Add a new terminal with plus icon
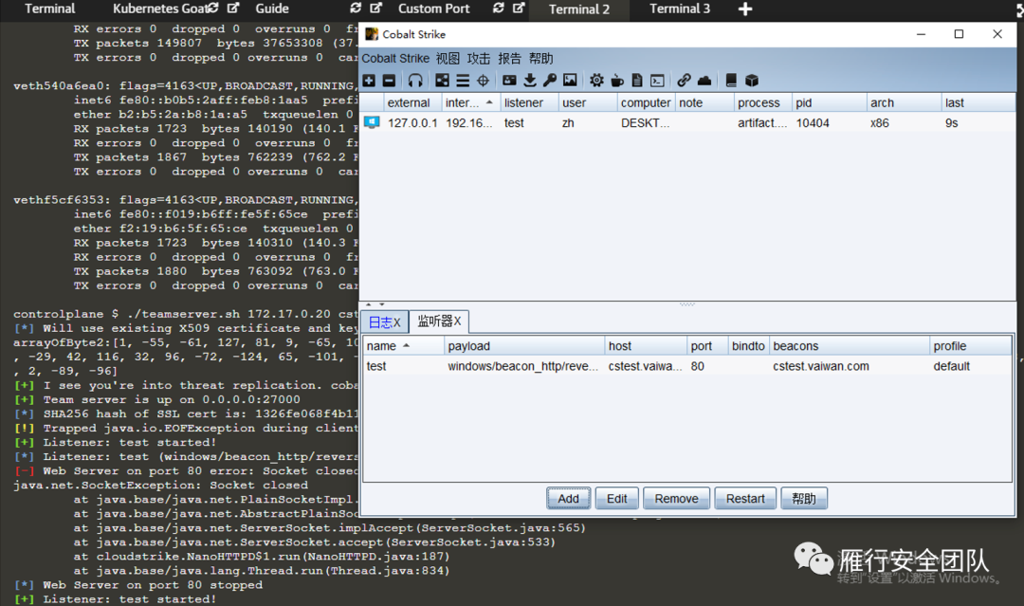 [745, 9]
